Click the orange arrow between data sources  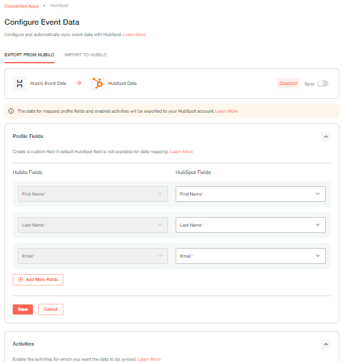[x=79, y=83]
